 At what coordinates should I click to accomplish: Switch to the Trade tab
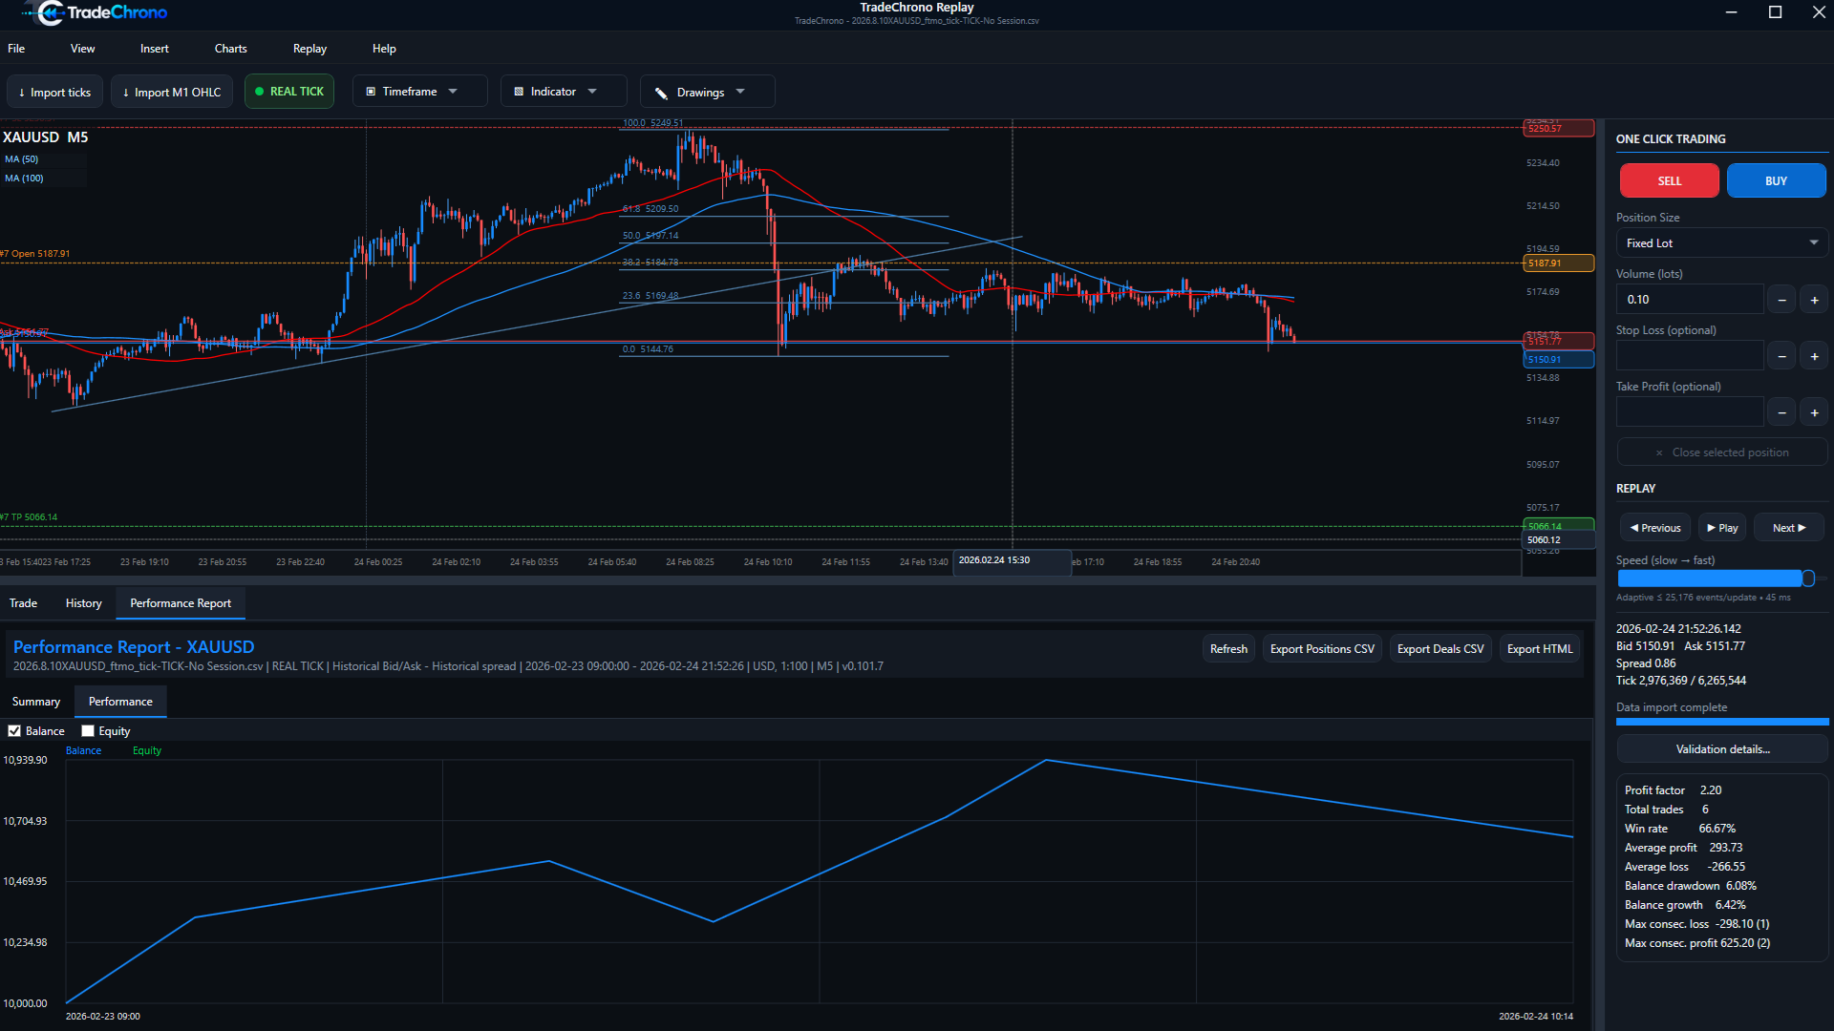click(x=23, y=603)
